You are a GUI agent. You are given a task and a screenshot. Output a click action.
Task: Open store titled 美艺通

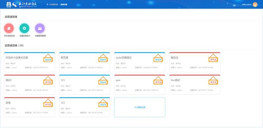tap(64, 58)
